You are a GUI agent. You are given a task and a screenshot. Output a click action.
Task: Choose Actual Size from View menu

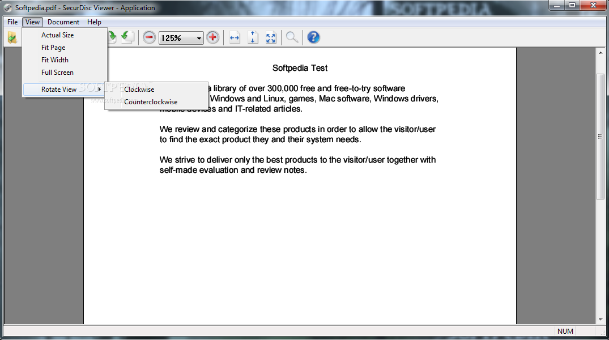click(x=57, y=35)
